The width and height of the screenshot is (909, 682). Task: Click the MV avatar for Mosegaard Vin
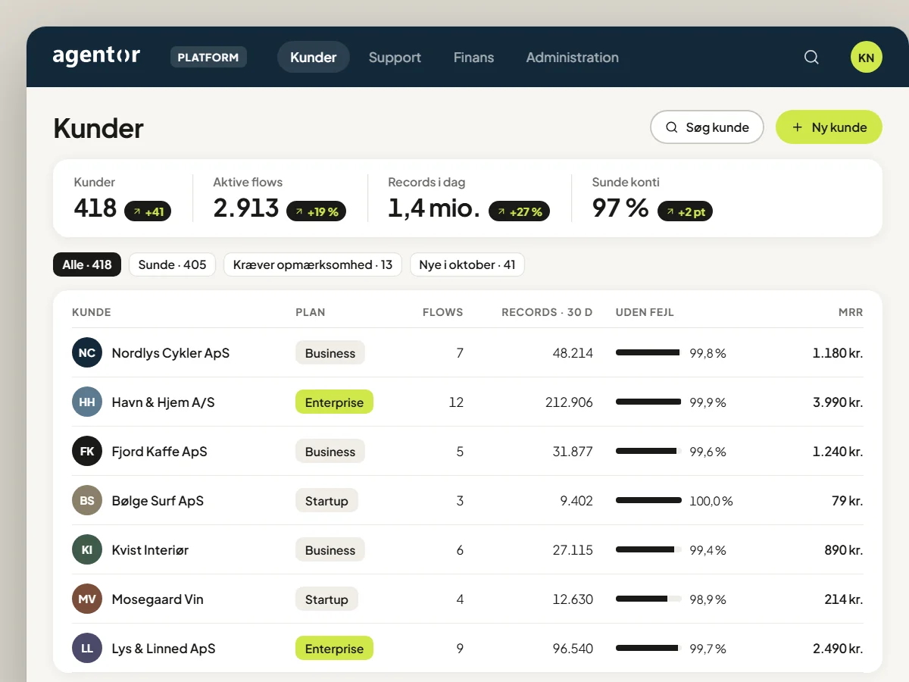(87, 599)
